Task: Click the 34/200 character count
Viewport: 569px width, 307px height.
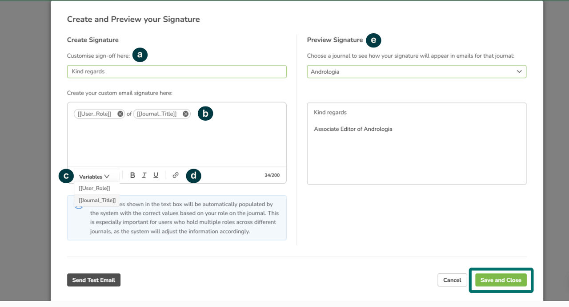Action: click(272, 175)
